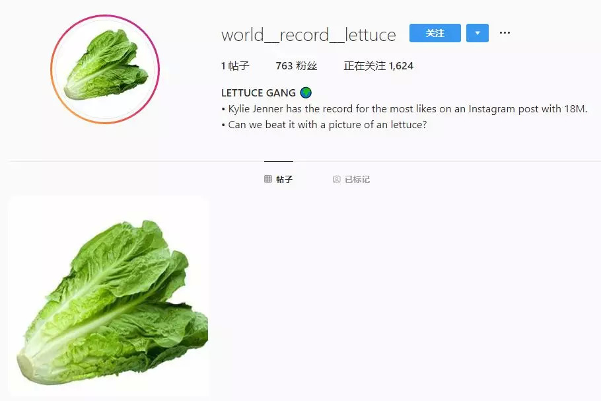This screenshot has width=601, height=401.
Task: View the 763 粉丝 followers list
Action: click(x=297, y=66)
